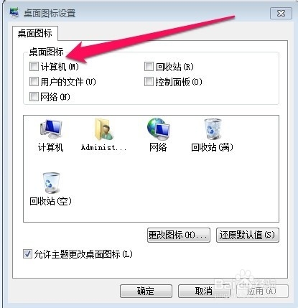Screen dimensions: 298x308
Task: Switch to the 桌面图标 tab
Action: (35, 33)
